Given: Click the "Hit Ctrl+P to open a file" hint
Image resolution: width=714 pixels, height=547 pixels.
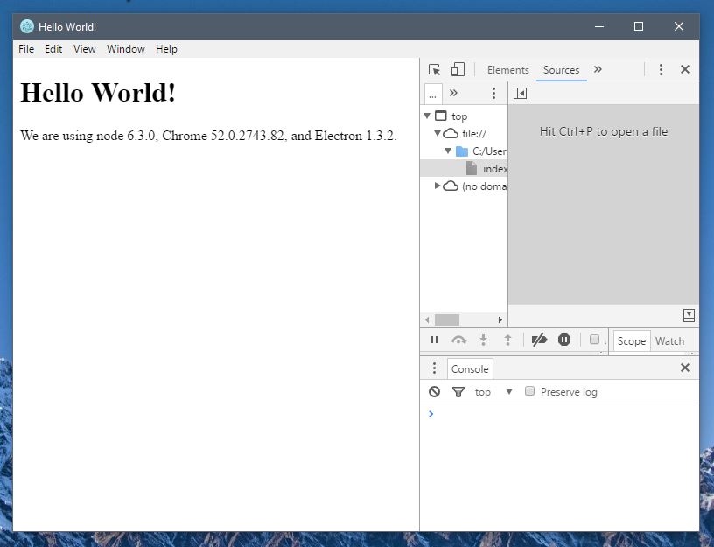Looking at the screenshot, I should tap(604, 131).
